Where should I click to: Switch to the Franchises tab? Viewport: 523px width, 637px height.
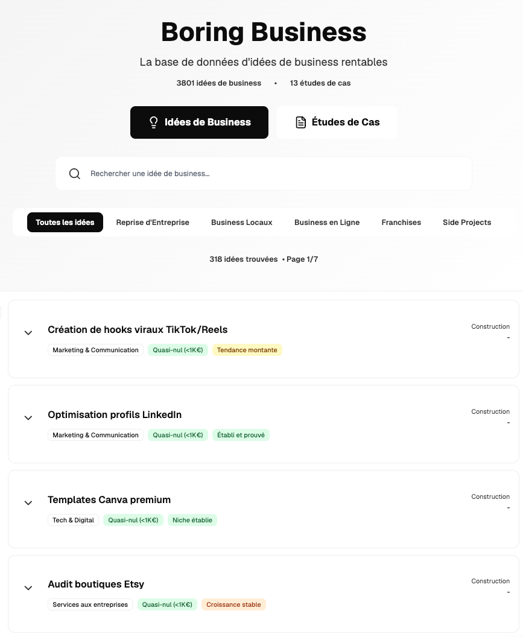401,223
